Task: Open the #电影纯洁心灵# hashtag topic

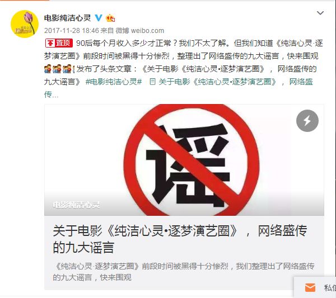Action: (114, 82)
